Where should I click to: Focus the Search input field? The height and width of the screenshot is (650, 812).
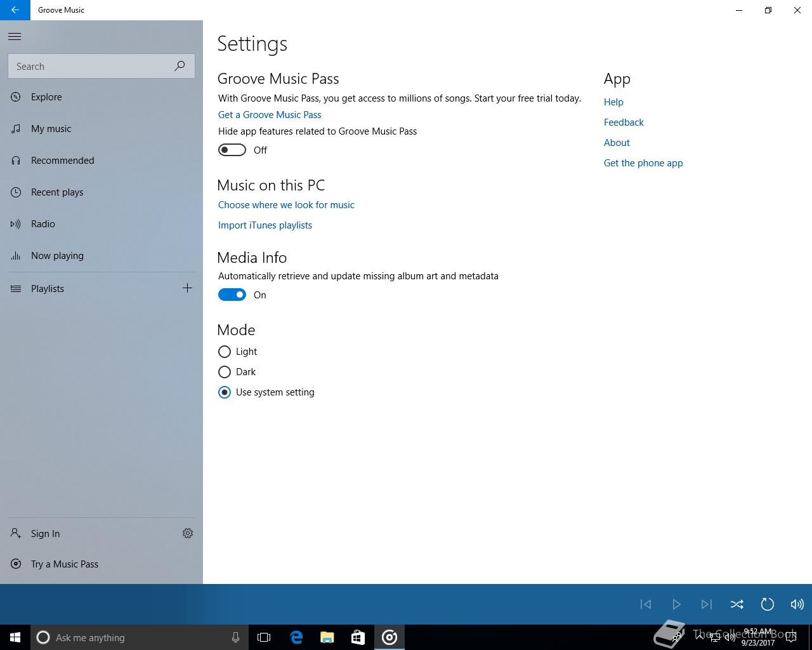coord(101,66)
